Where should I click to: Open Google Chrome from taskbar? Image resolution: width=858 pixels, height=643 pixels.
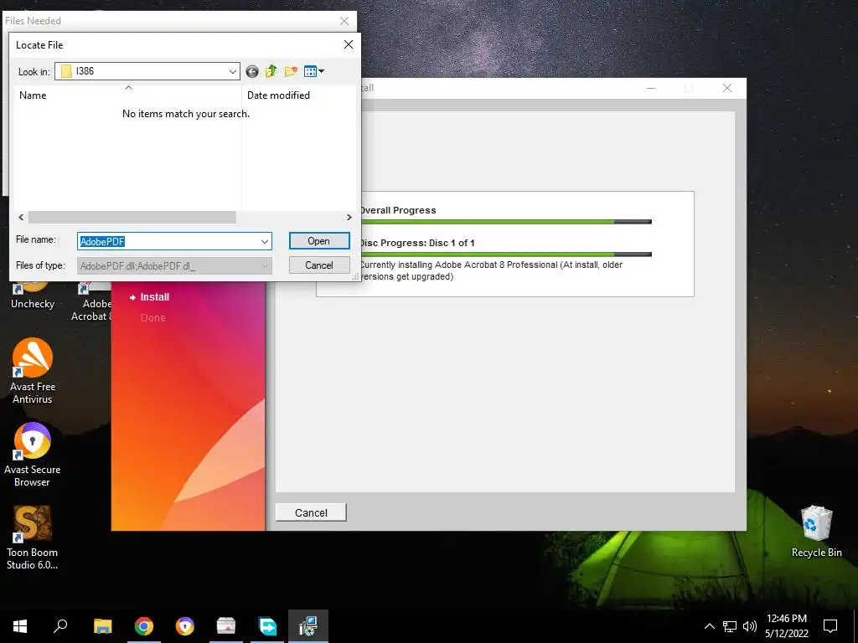144,626
